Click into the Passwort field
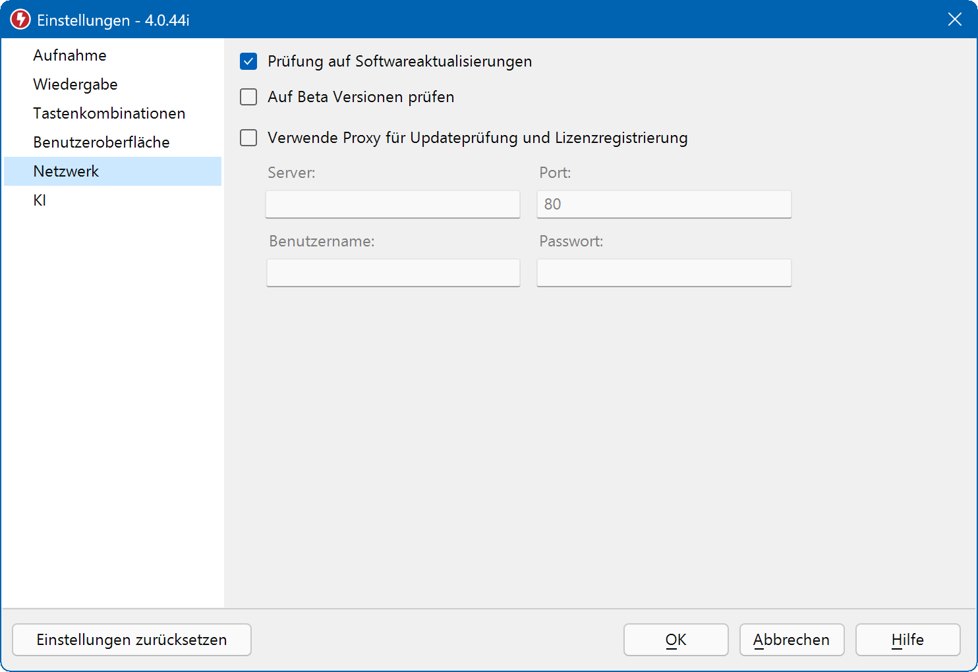 click(664, 273)
